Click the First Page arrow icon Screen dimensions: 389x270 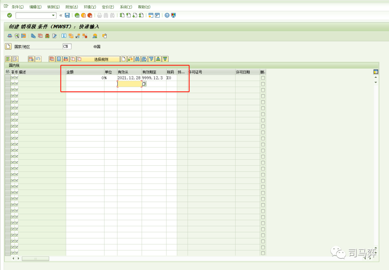point(122,15)
